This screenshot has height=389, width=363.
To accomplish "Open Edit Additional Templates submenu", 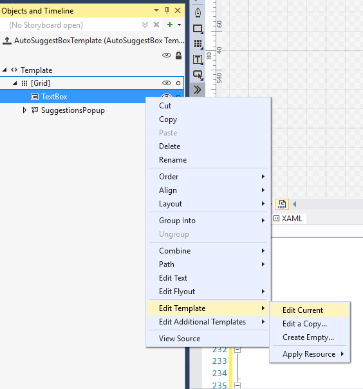I will coord(209,322).
